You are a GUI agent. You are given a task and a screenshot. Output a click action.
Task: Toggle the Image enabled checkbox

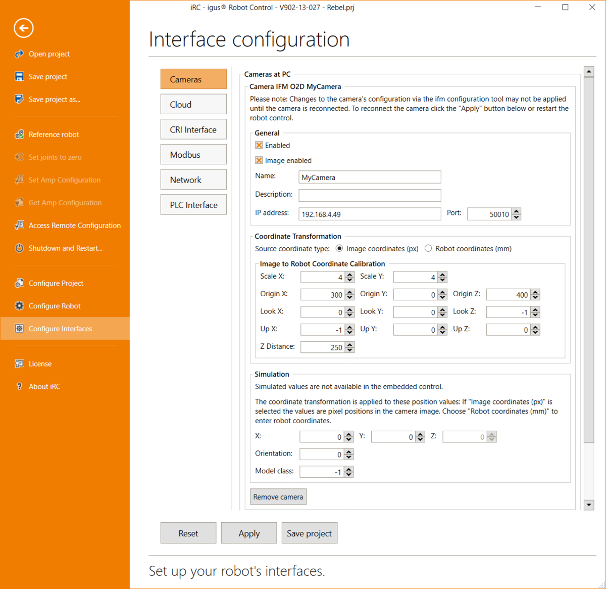(x=259, y=160)
